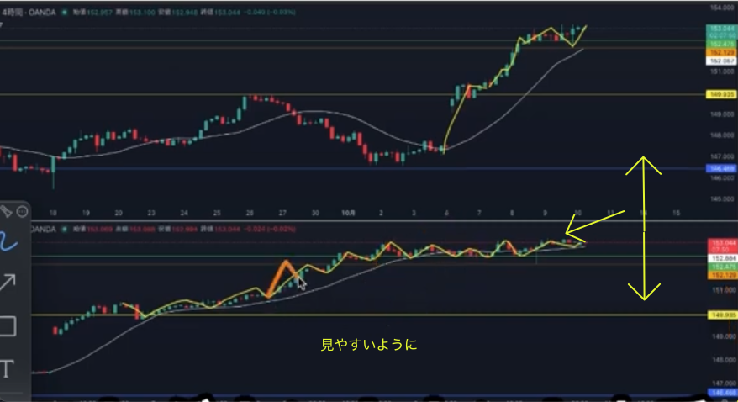The image size is (738, 402).
Task: Click the highlighter marker icon in palette
Action: coord(6,211)
